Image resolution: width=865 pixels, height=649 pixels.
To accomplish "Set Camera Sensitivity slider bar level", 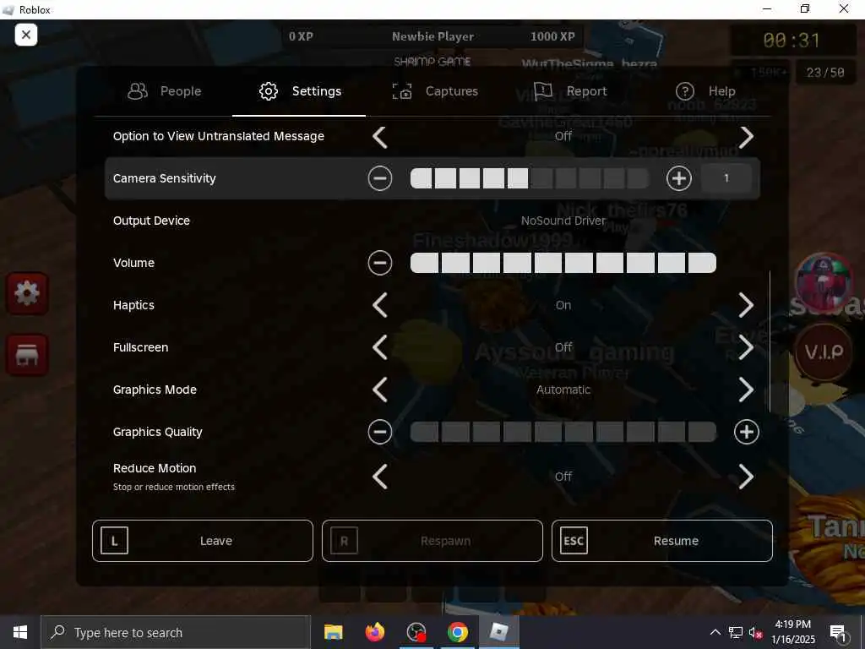I will pos(529,178).
